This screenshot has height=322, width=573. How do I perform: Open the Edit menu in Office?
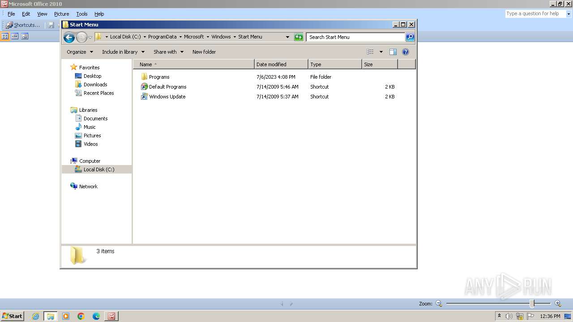[26, 14]
